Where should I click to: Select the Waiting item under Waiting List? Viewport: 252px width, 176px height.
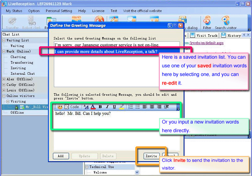(17, 46)
